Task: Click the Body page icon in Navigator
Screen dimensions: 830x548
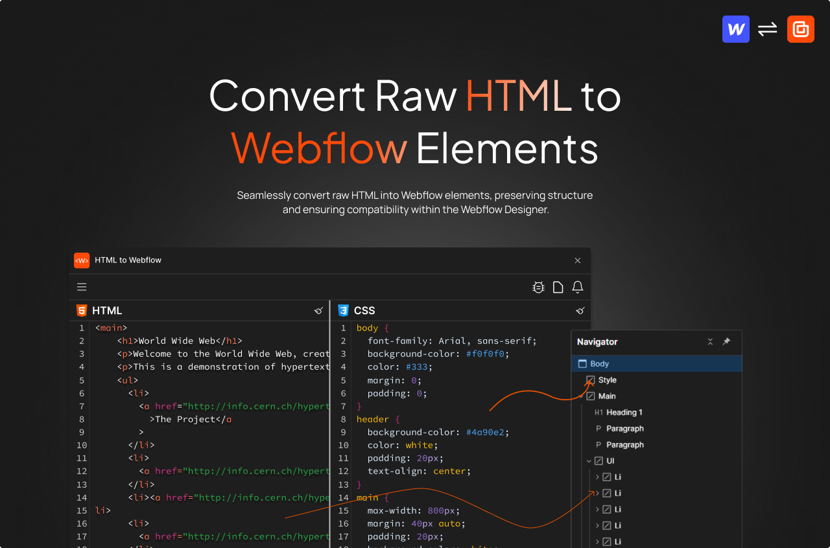Action: pos(582,364)
